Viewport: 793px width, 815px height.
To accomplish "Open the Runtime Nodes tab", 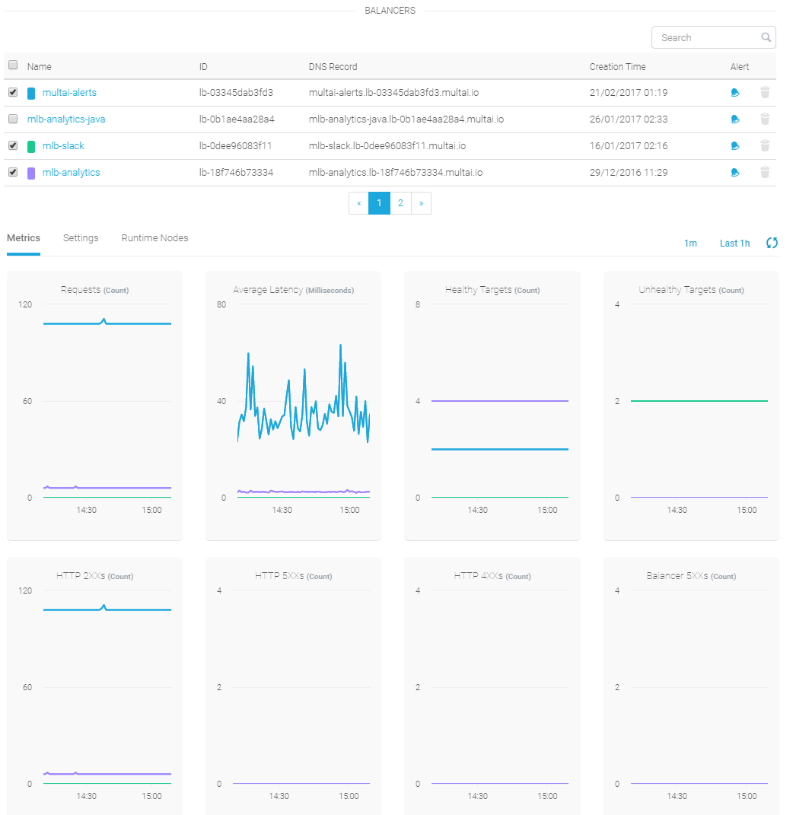I will (x=154, y=238).
